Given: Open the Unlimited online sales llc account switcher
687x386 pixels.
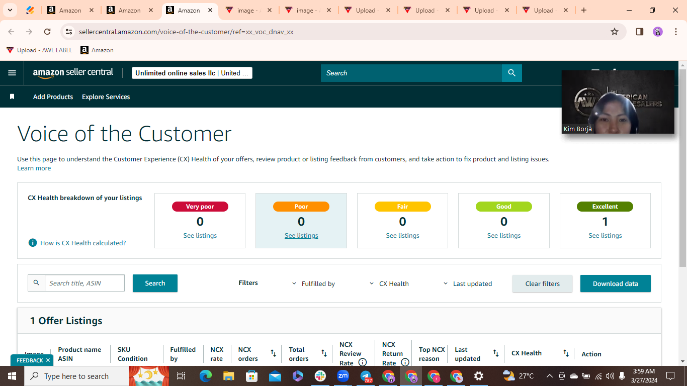Looking at the screenshot, I should 192,73.
